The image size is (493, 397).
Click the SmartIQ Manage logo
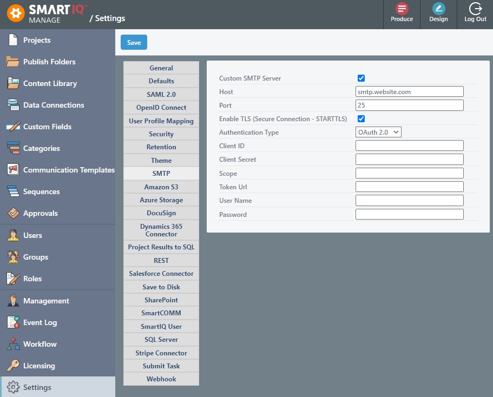pyautogui.click(x=47, y=14)
